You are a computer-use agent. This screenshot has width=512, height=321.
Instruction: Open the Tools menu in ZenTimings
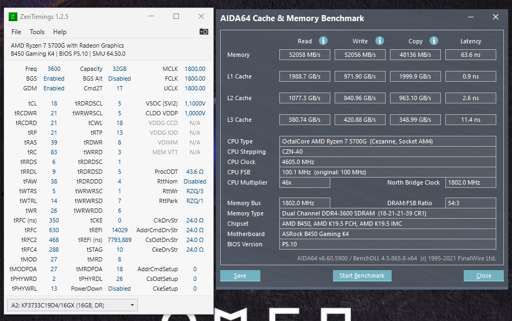37,32
